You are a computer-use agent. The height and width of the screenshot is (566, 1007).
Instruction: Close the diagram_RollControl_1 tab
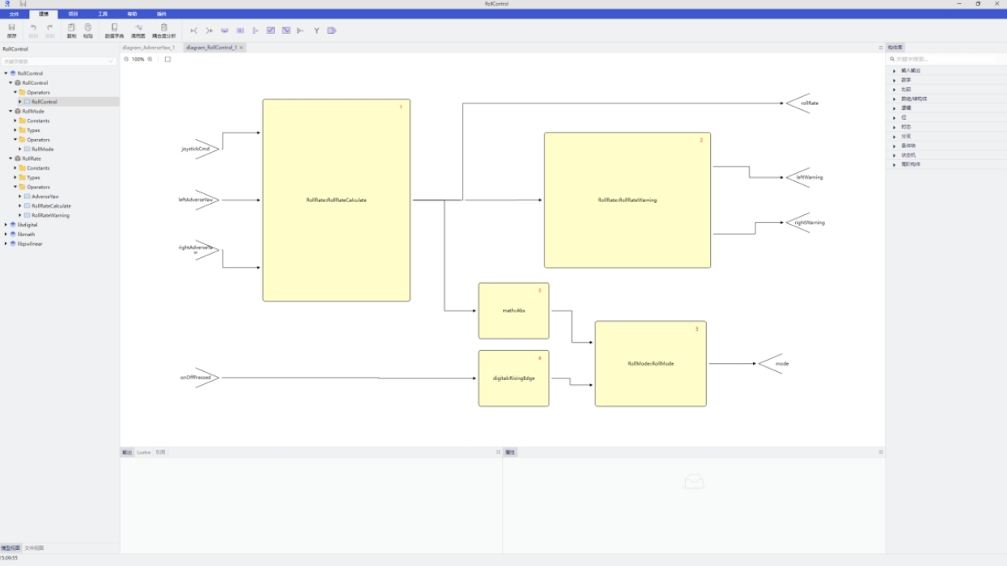[x=241, y=48]
